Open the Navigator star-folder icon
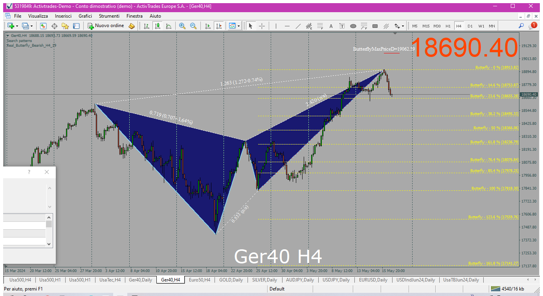The image size is (543, 296). (x=65, y=26)
